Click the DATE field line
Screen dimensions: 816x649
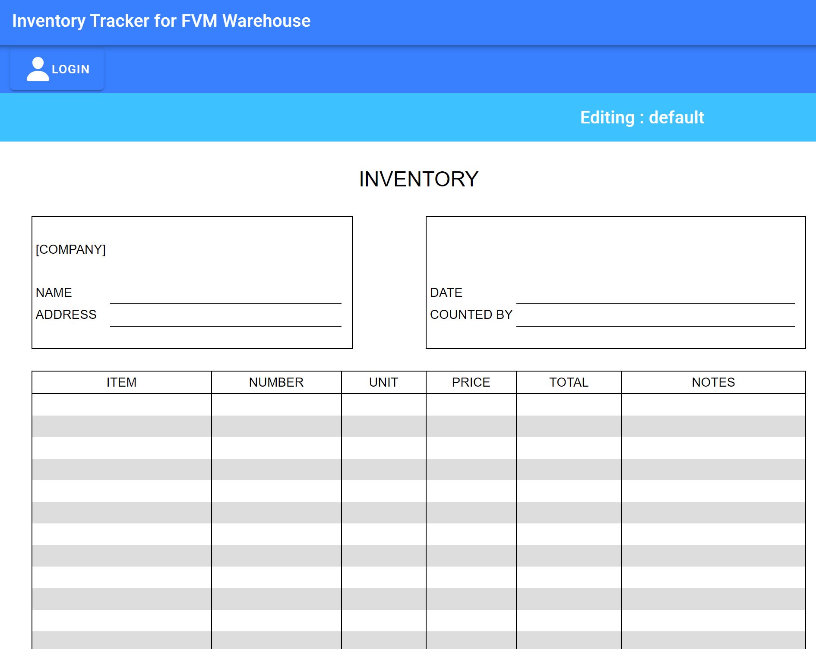tap(655, 293)
